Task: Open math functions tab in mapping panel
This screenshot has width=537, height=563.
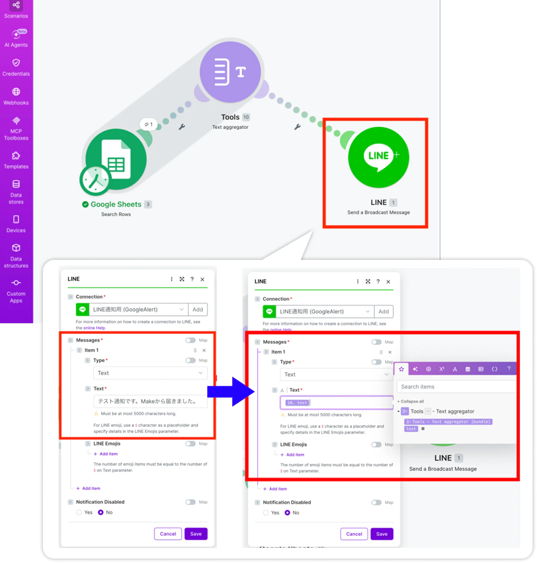Action: (442, 369)
